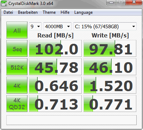Minimize the CrystalDiskMark window
Screen dimensions: 143x130
pos(111,2)
